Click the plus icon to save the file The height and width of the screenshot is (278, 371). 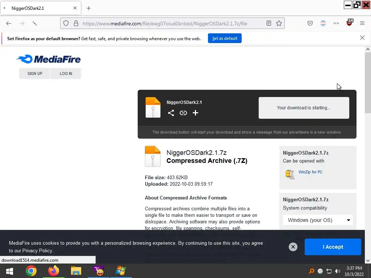tap(195, 113)
